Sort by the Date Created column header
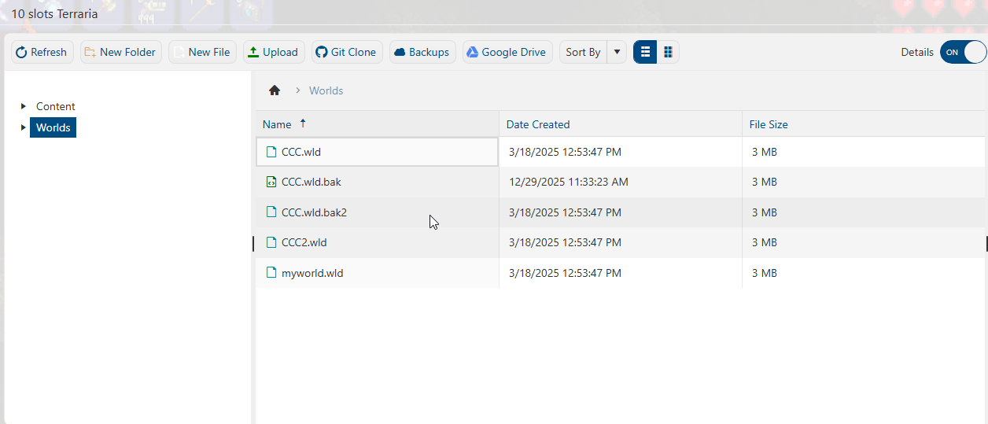988x424 pixels. (538, 124)
